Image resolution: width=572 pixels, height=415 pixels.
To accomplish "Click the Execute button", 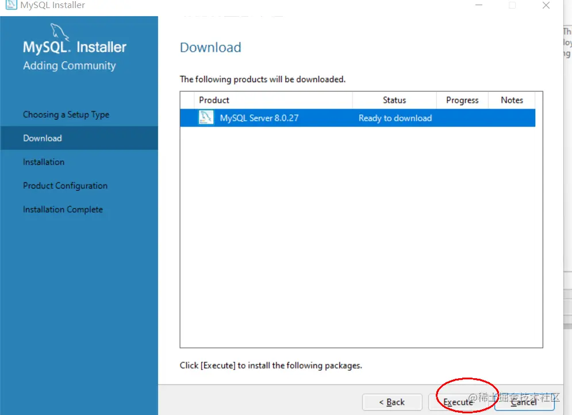I will coord(459,402).
